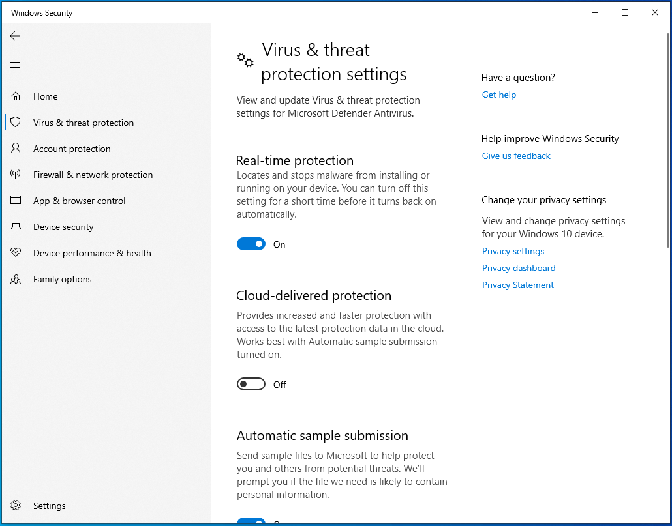Click the App & browser control window icon
Screen dimensions: 672x526
[x=16, y=201]
